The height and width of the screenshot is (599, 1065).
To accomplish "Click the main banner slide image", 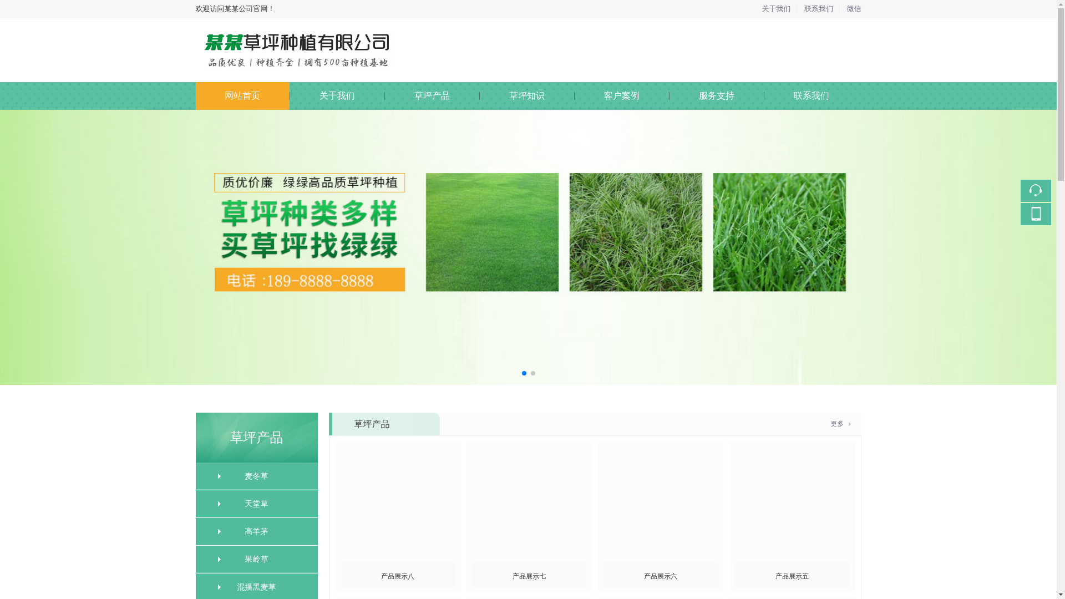I will (x=528, y=247).
